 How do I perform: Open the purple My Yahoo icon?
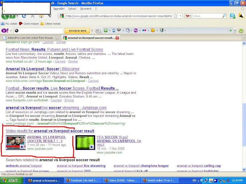point(136,30)
